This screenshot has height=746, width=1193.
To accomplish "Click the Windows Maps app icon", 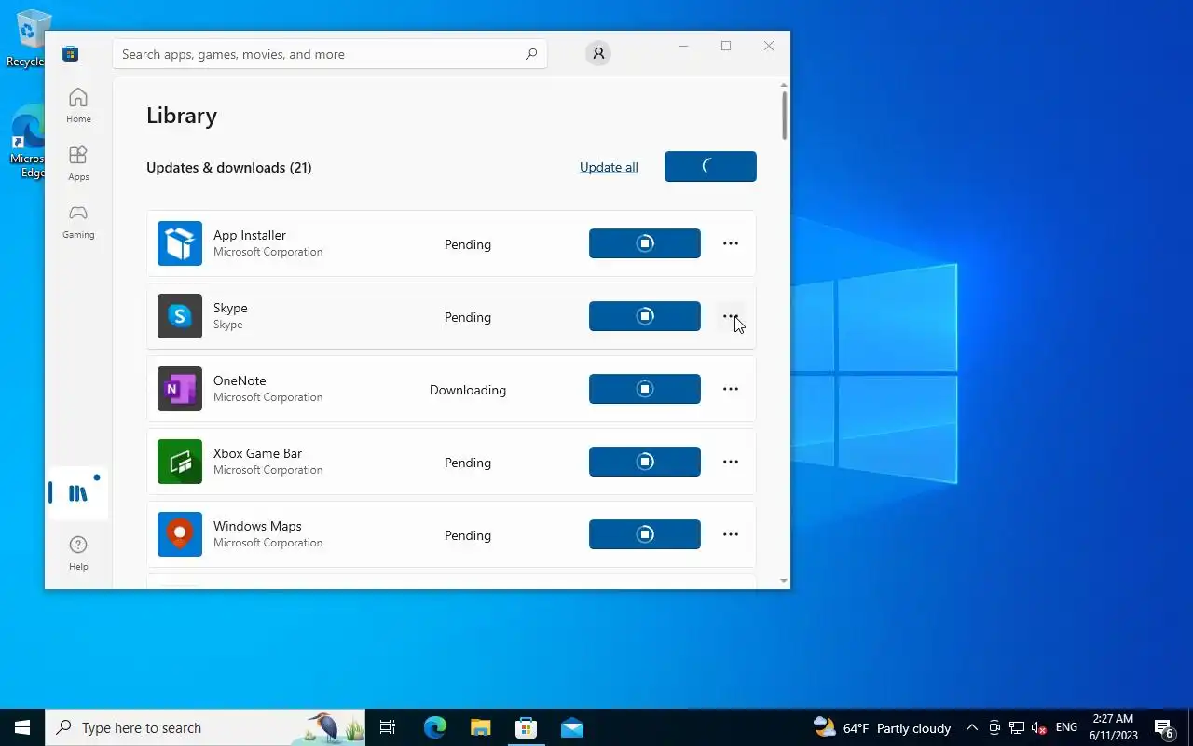I will pos(180,534).
